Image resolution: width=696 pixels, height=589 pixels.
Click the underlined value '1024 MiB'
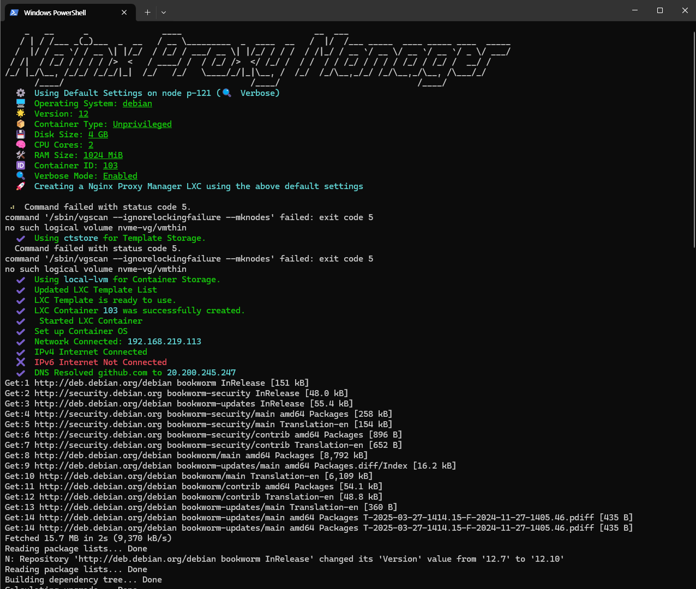103,155
